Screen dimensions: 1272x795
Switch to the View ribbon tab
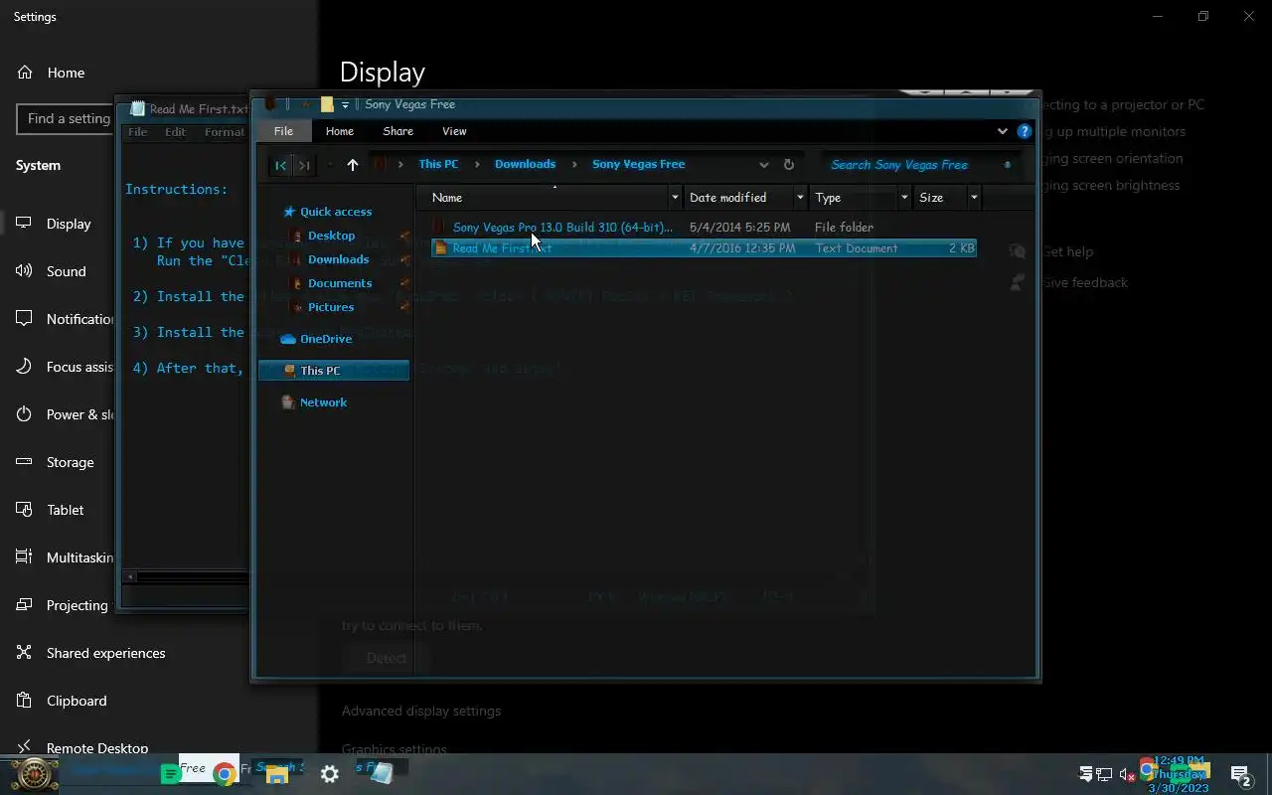(x=454, y=131)
